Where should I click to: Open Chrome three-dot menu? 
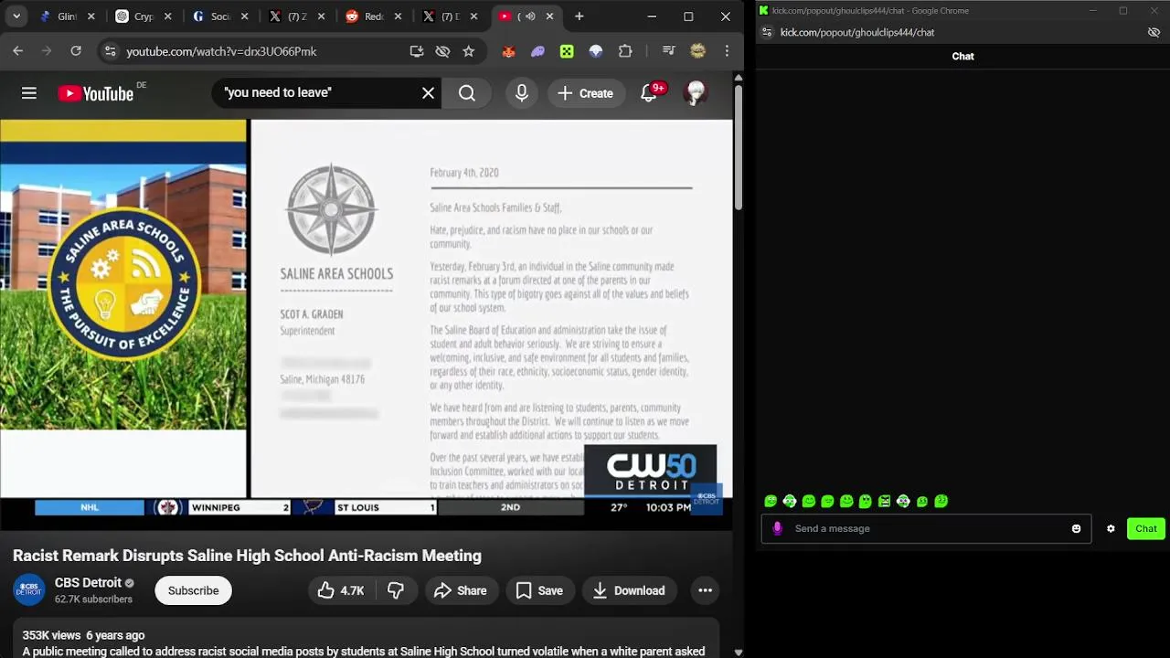[x=727, y=51]
